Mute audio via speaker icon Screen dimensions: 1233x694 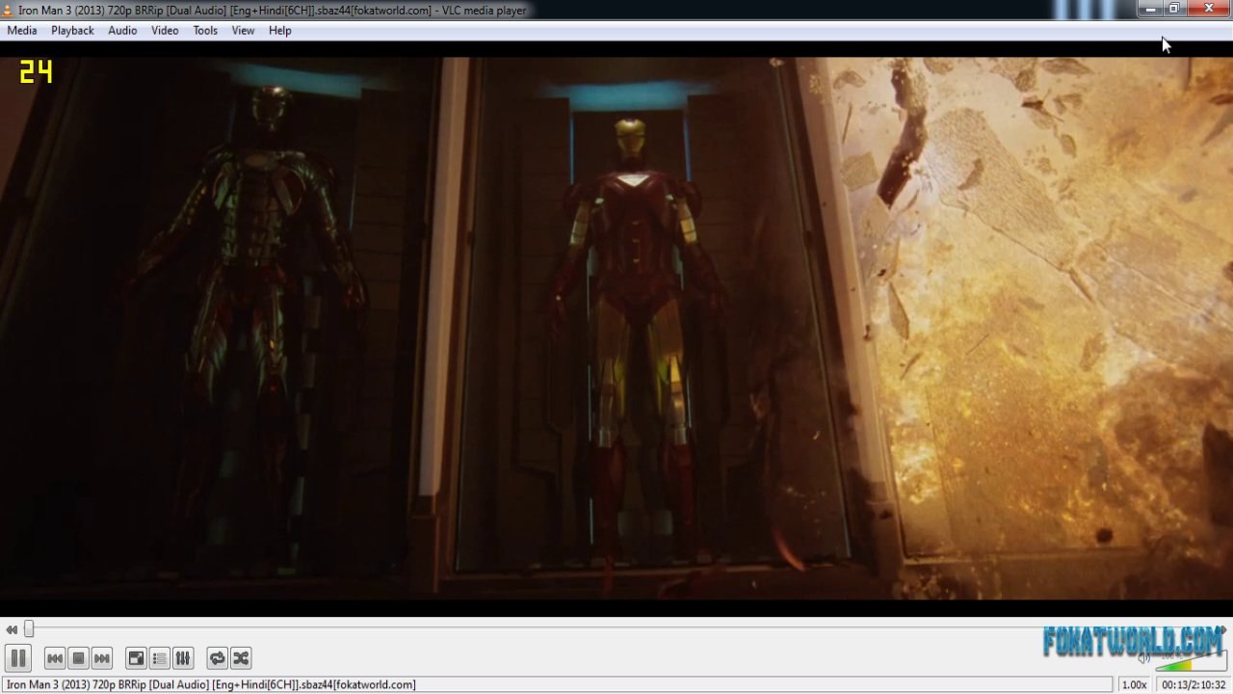1144,659
